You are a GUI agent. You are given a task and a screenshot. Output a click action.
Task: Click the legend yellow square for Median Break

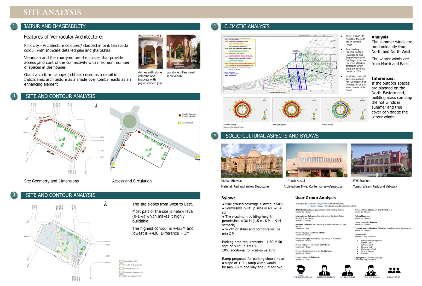(180, 123)
